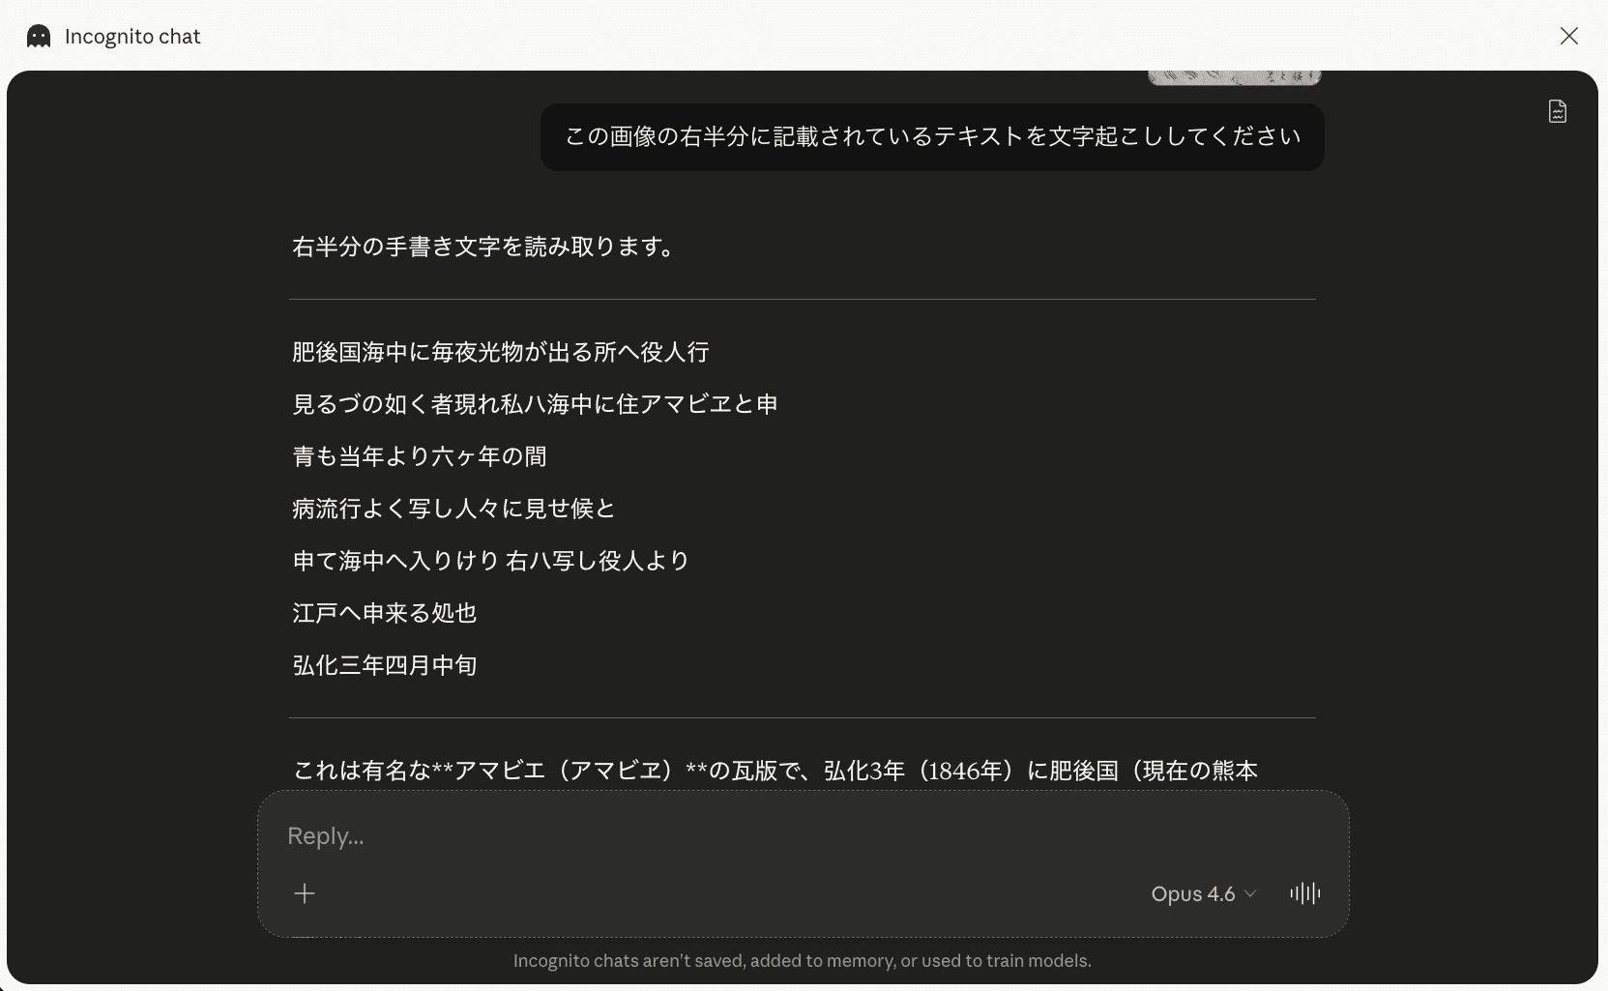Click the date line 弘化三年四月中旬
This screenshot has height=991, width=1608.
(x=384, y=665)
